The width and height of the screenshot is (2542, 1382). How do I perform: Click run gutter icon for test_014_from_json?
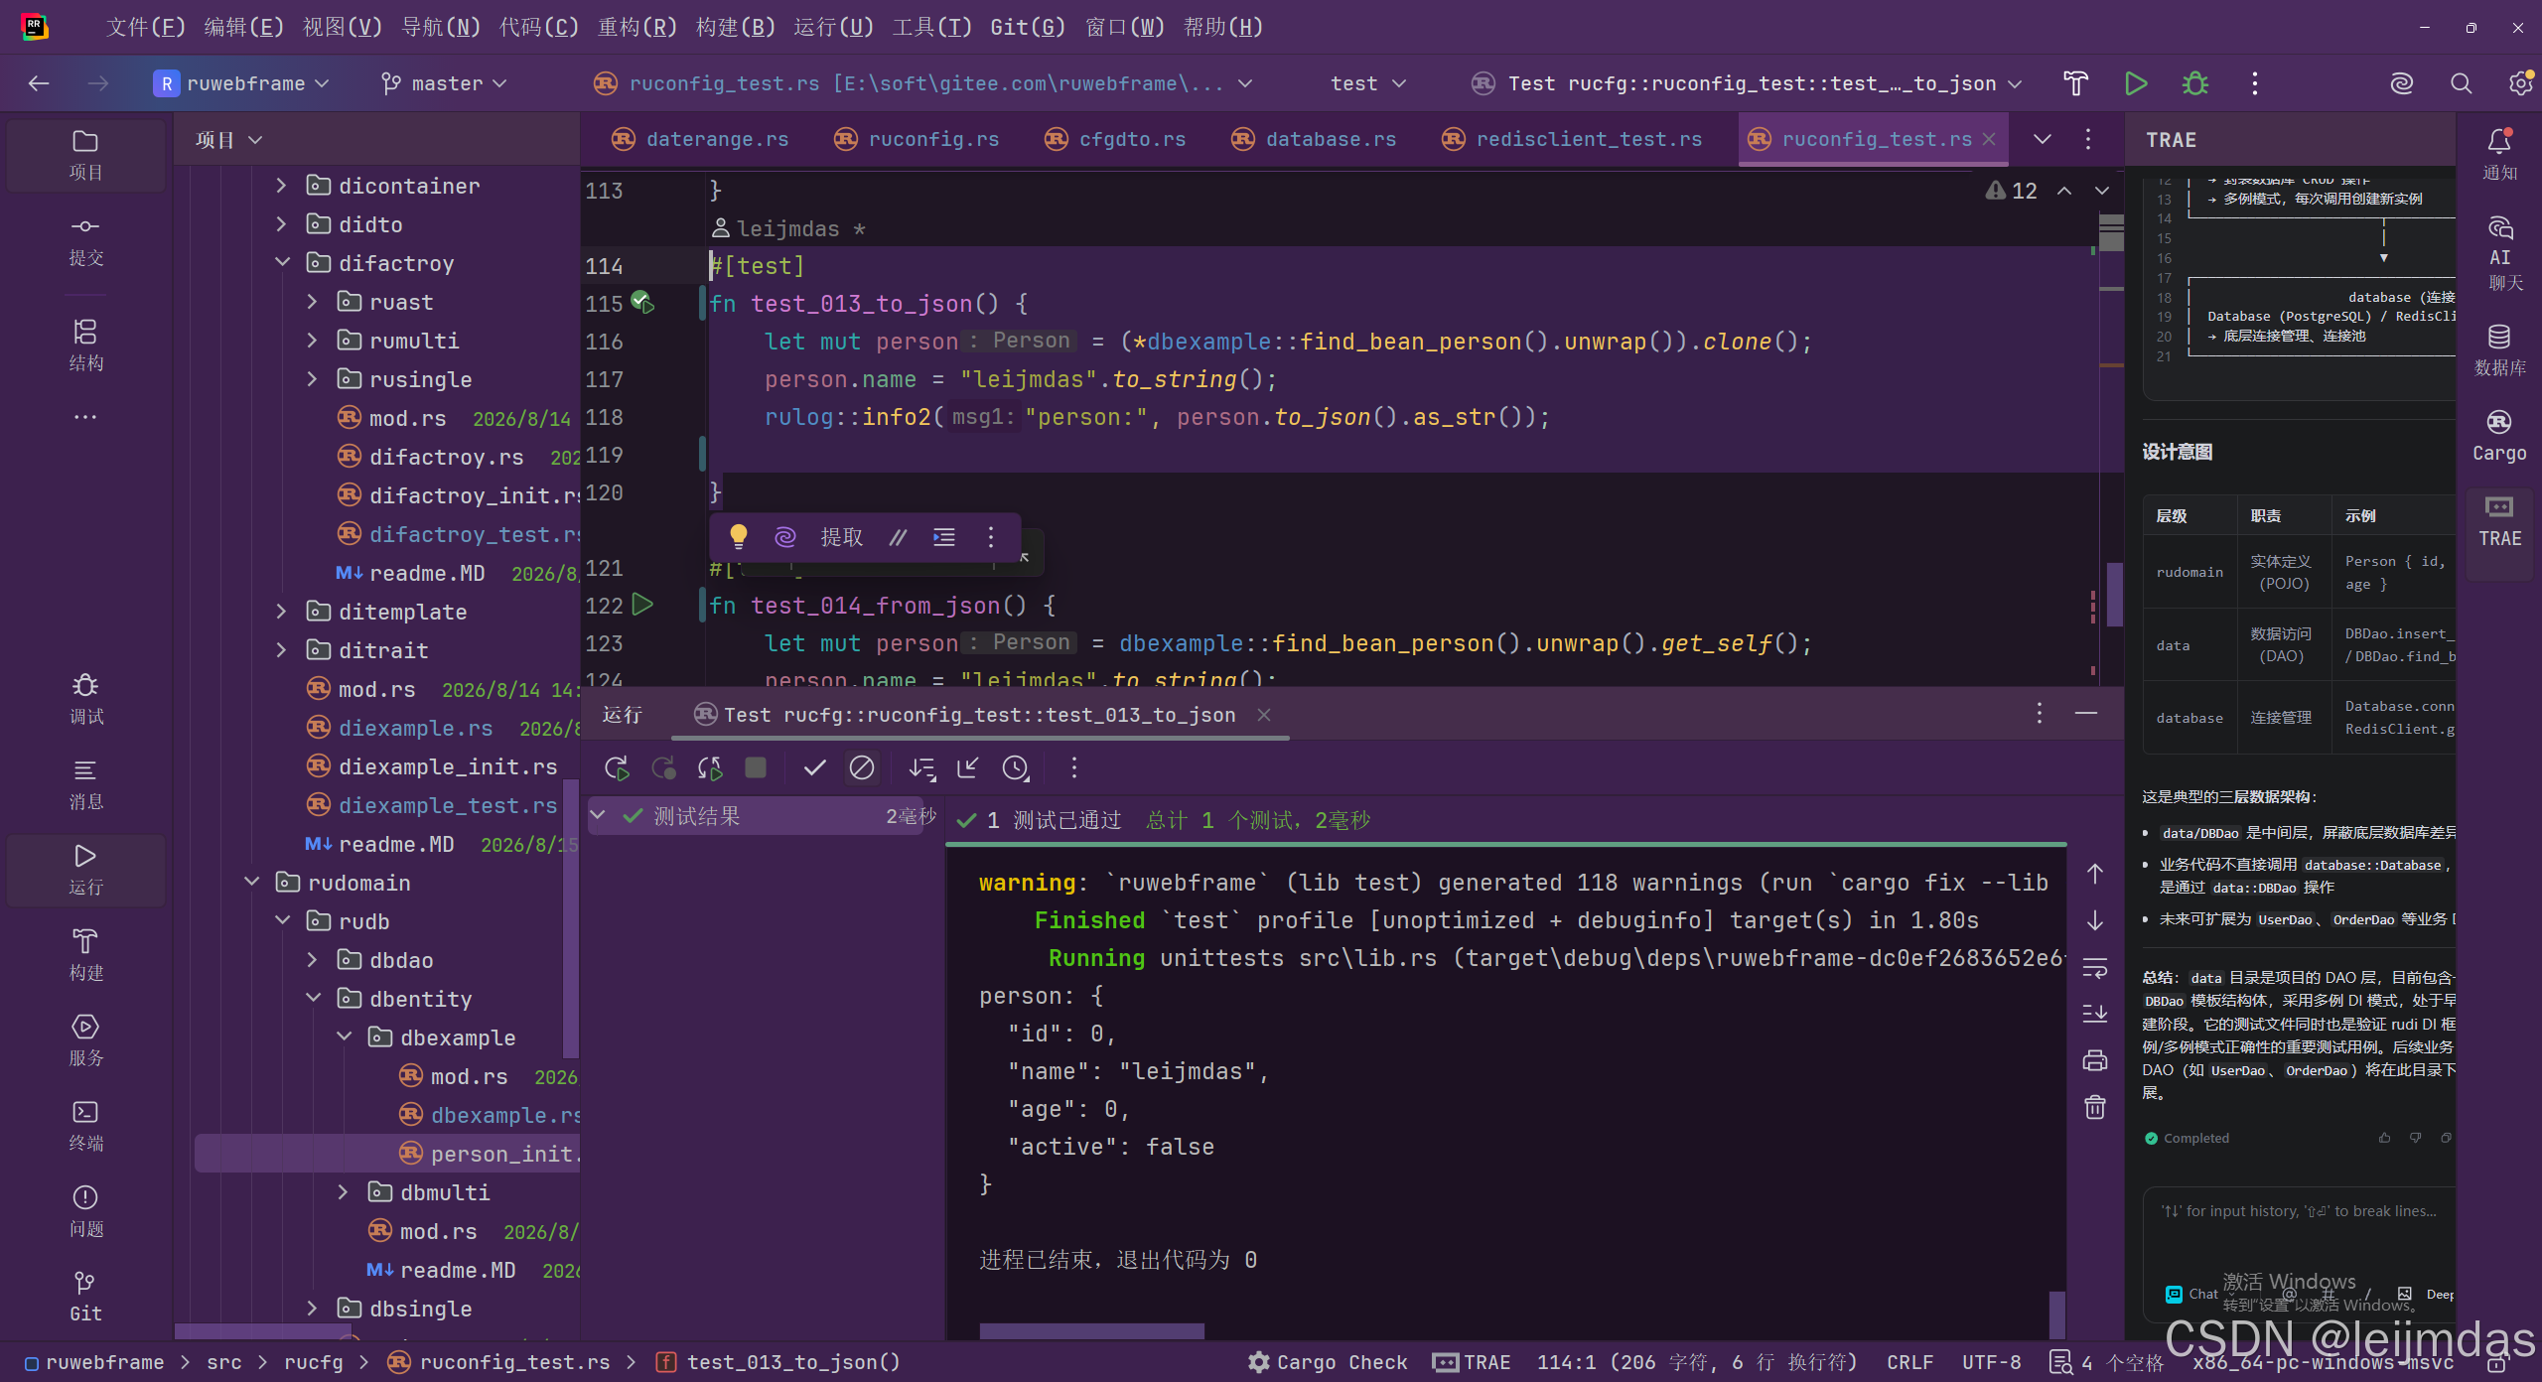click(x=643, y=604)
